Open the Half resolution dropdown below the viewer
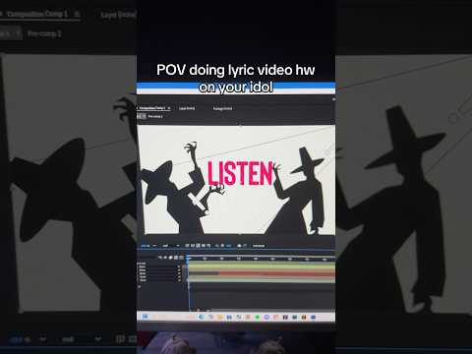 (171, 246)
